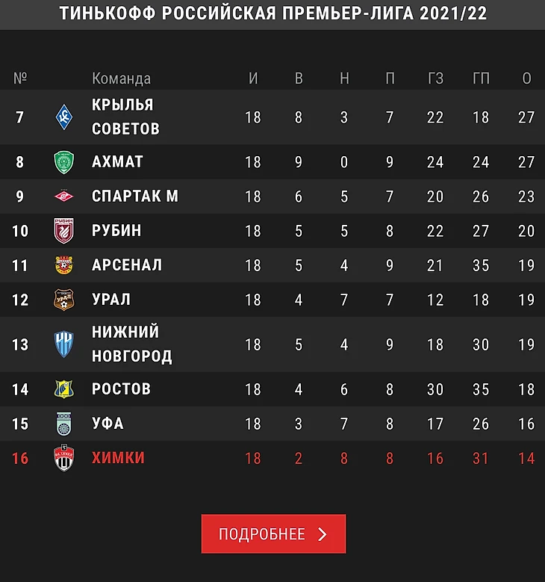Image resolution: width=545 pixels, height=582 pixels.
Task: Click the Rubin club emblem
Action: (x=63, y=231)
